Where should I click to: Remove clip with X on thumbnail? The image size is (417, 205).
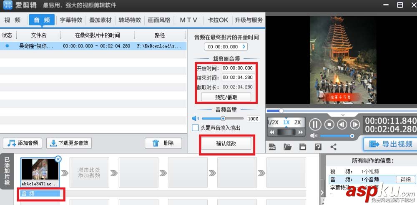[x=58, y=159]
